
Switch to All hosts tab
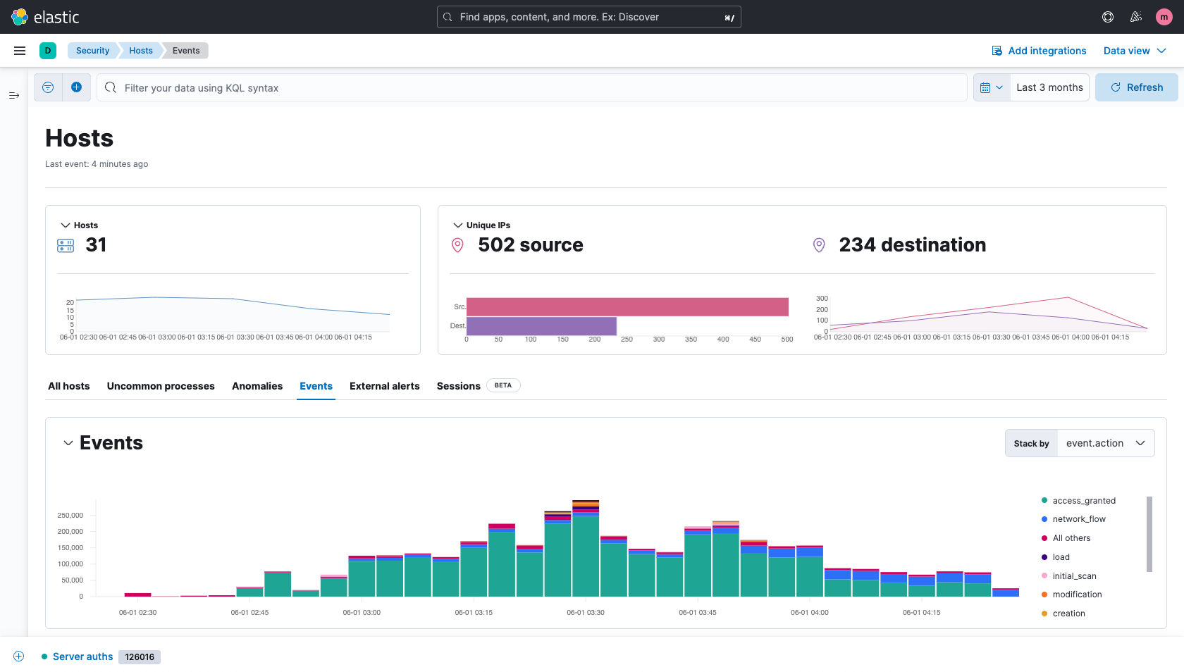click(x=69, y=386)
